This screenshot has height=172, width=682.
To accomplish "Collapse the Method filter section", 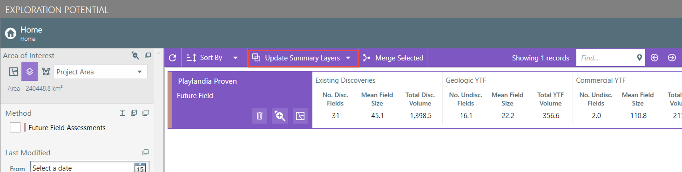I will (x=123, y=113).
